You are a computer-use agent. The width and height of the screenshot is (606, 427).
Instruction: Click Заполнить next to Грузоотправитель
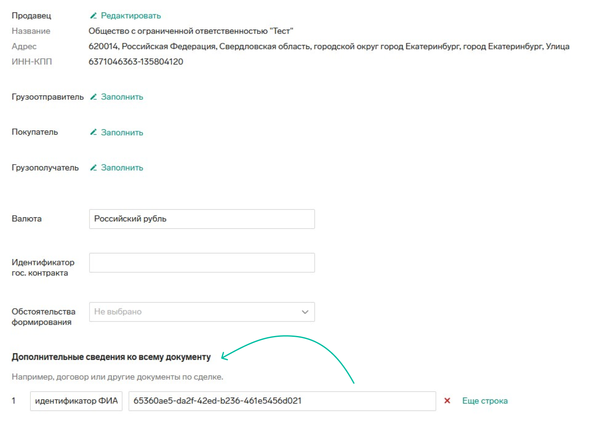[122, 97]
